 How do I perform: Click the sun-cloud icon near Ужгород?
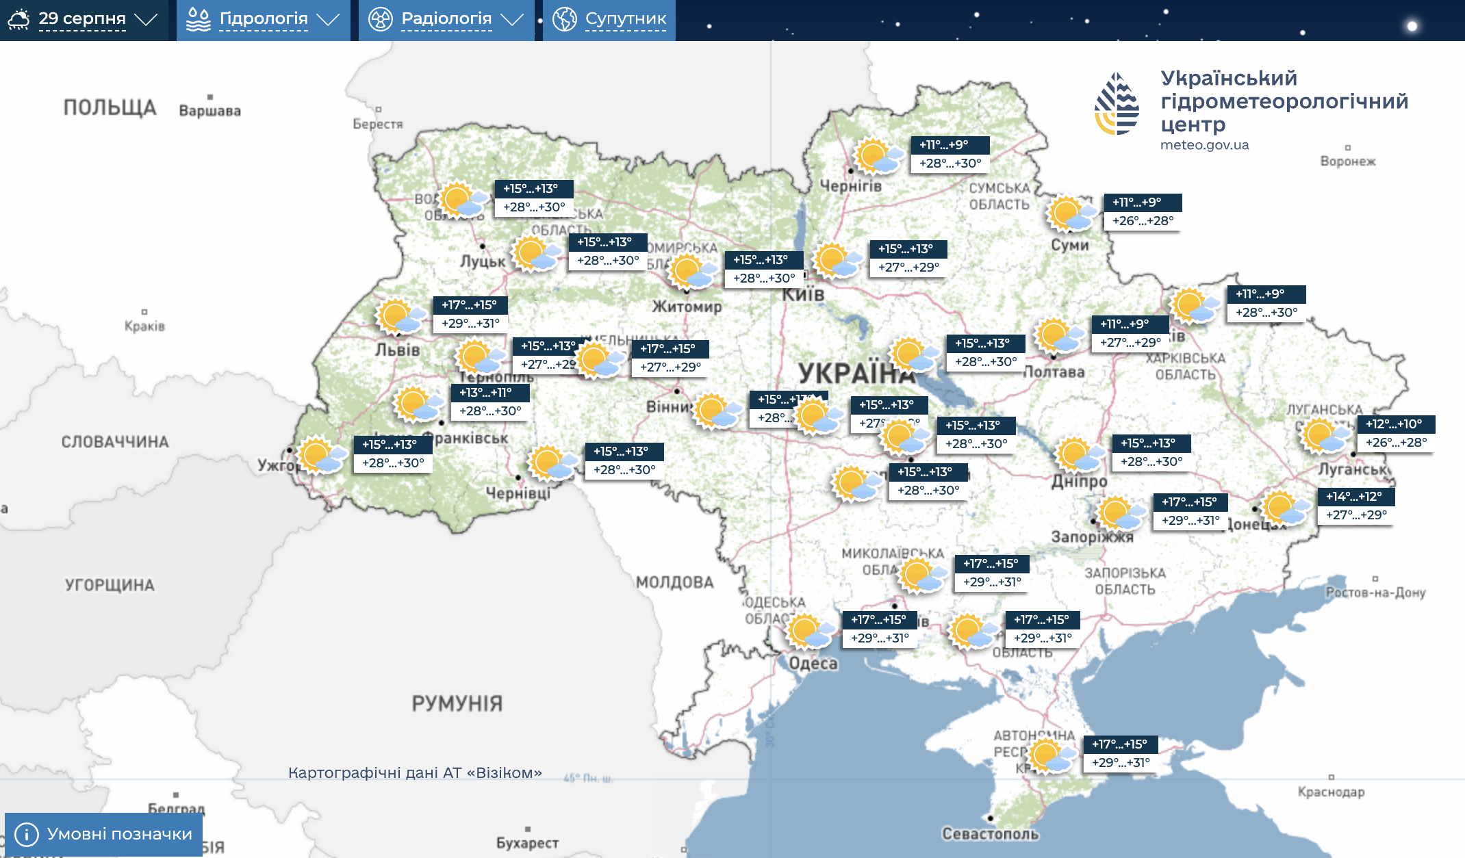click(x=320, y=456)
